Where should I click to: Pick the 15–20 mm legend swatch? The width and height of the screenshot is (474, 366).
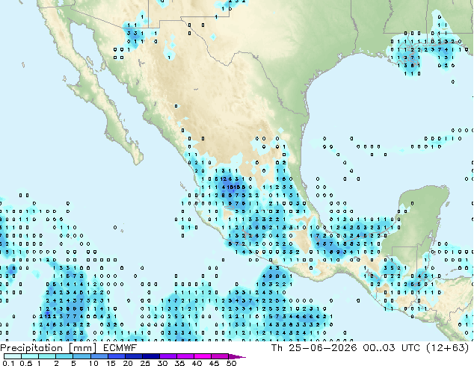point(117,356)
